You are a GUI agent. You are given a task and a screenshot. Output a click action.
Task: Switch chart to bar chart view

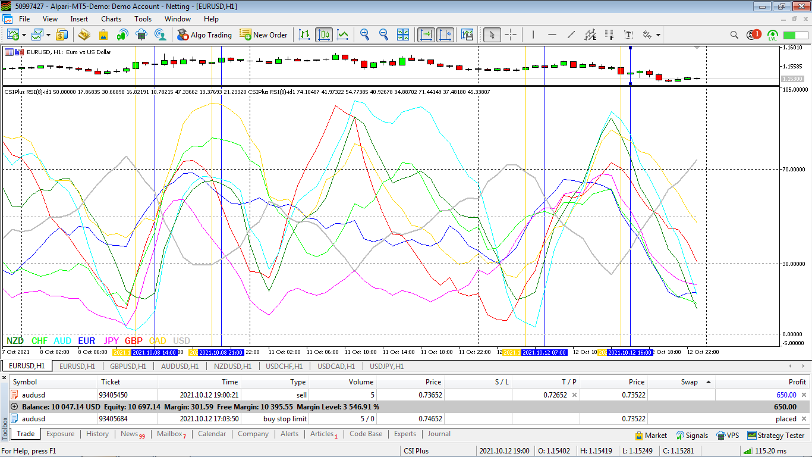(304, 35)
